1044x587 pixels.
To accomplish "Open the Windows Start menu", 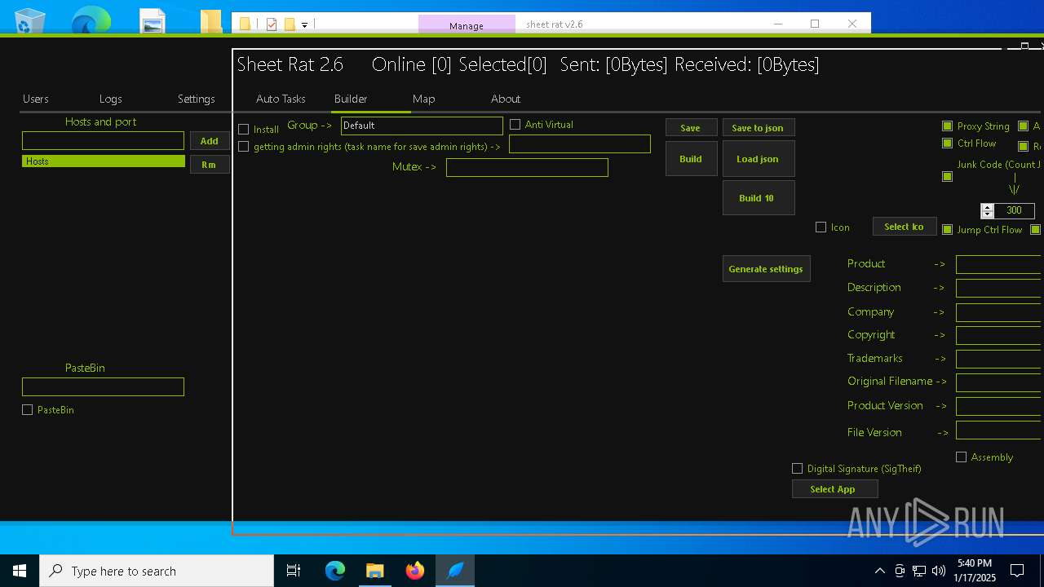I will pos(20,571).
